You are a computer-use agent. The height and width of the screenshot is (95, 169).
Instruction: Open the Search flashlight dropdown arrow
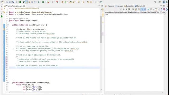coord(76,2)
